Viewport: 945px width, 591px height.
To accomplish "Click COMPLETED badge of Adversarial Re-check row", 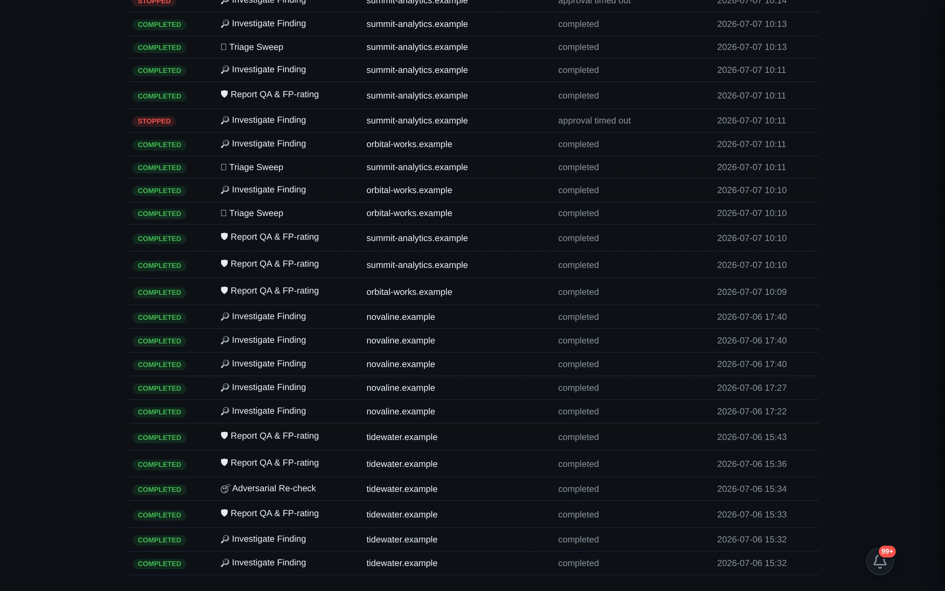I will (159, 489).
